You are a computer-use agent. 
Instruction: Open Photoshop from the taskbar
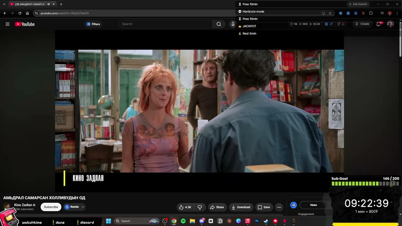[257, 221]
